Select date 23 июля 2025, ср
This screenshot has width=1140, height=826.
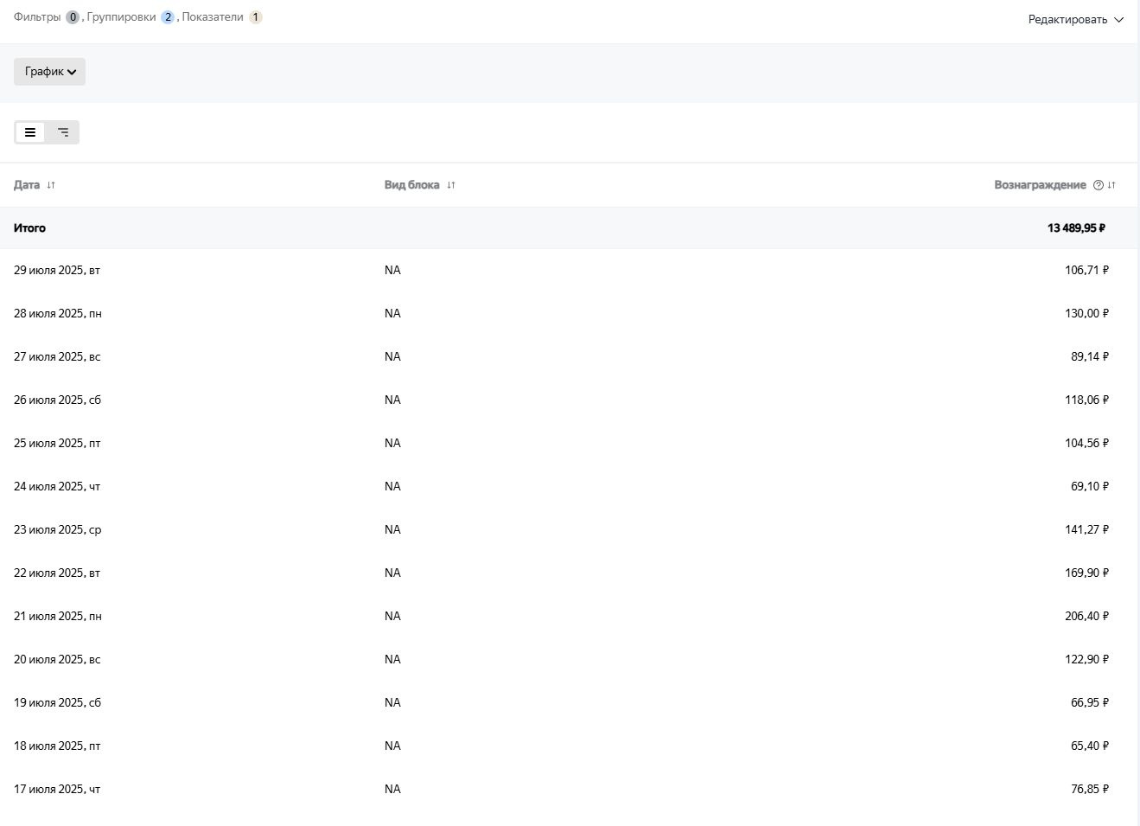coord(58,529)
